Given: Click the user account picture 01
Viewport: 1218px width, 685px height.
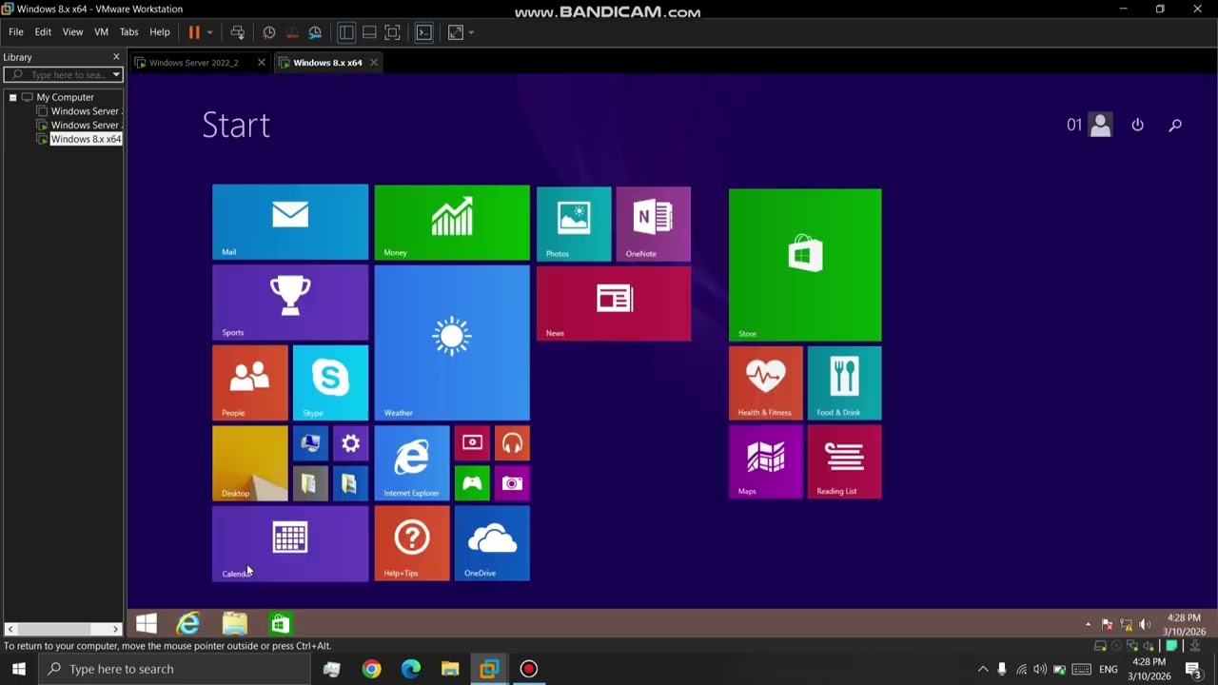Looking at the screenshot, I should pos(1100,125).
